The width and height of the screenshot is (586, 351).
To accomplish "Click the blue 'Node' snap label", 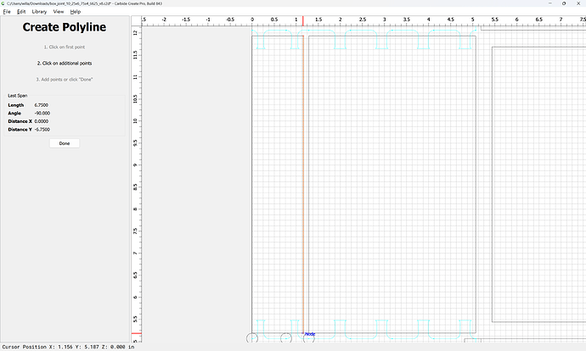I will tap(310, 334).
